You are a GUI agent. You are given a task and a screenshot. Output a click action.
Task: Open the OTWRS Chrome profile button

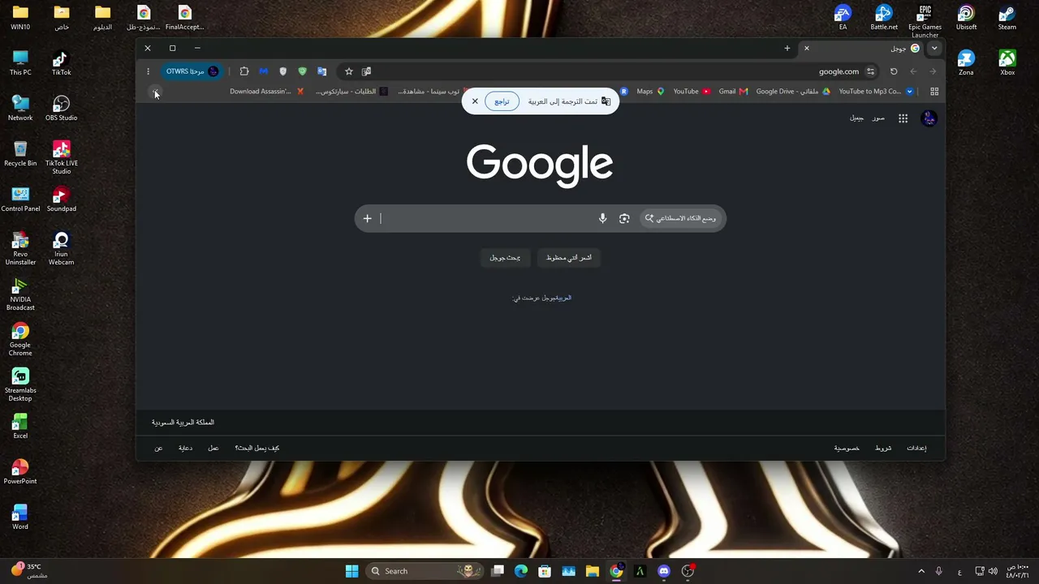tap(192, 71)
